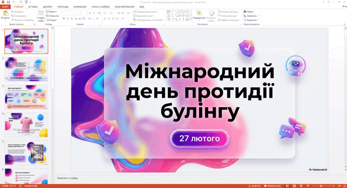Switch to the ДИЗАЙН tab
This screenshot has width=347, height=188.
coord(47,7)
